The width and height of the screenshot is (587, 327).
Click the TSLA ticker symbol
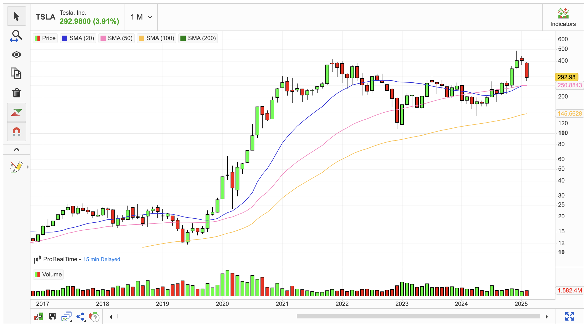pyautogui.click(x=45, y=17)
